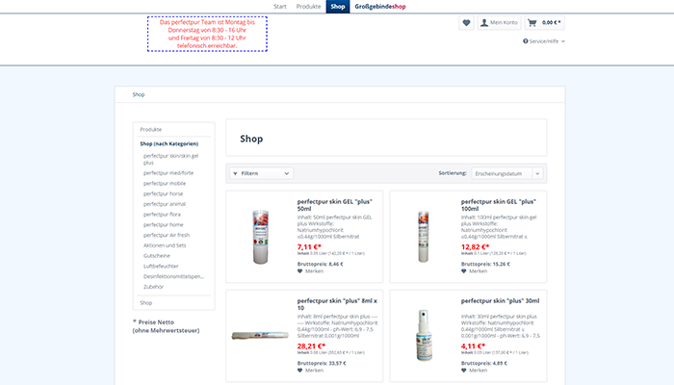The image size is (674, 385).
Task: Open category perfectpur Air fresh
Action: (167, 235)
